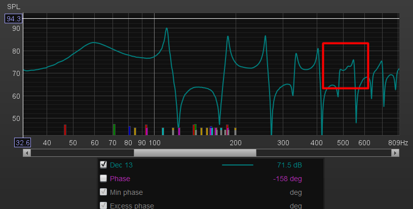413x209 pixels.
Task: Uncheck the Dec 13 trace checkbox
Action: pos(103,164)
